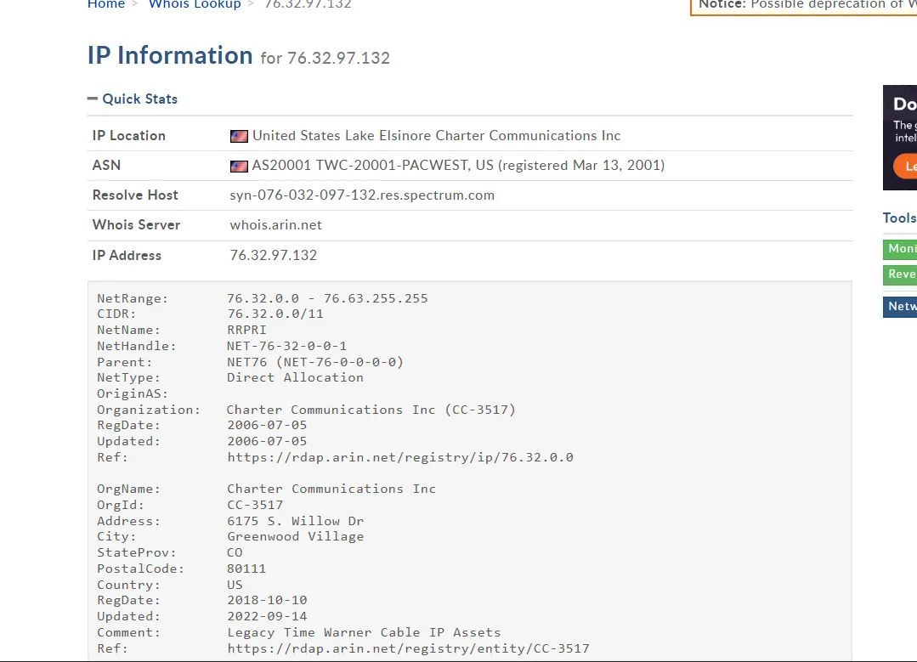Click the orange button in the ad
The width and height of the screenshot is (917, 662).
click(905, 167)
